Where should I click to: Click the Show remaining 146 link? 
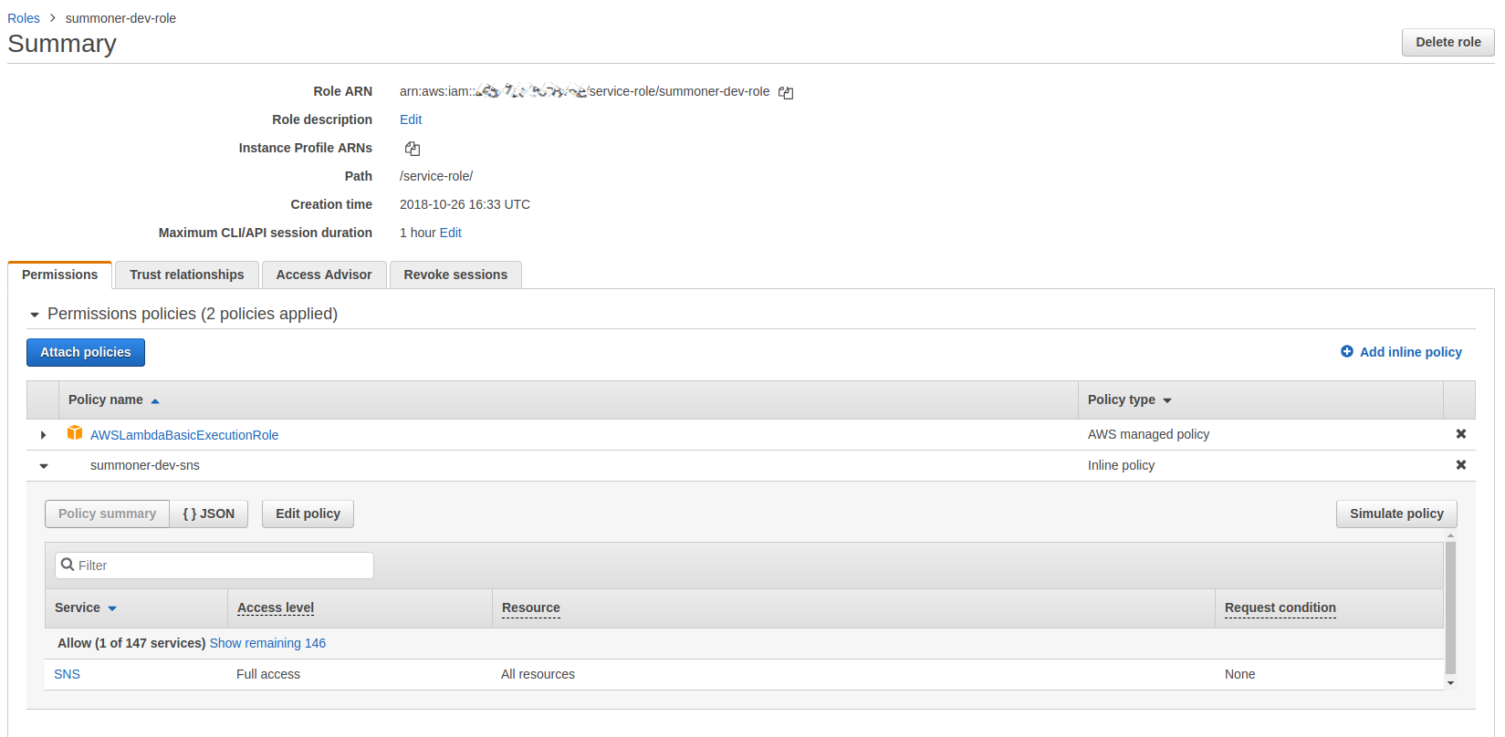click(x=267, y=643)
